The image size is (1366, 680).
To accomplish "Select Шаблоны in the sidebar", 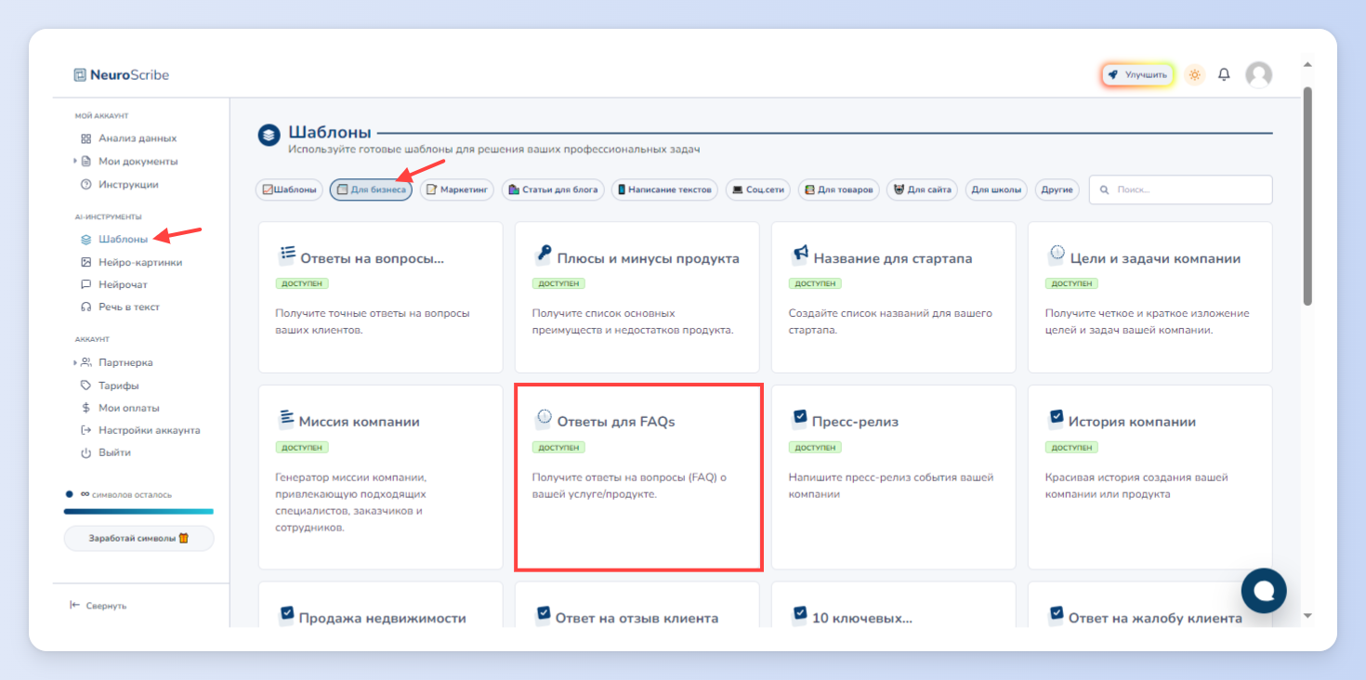I will [123, 240].
